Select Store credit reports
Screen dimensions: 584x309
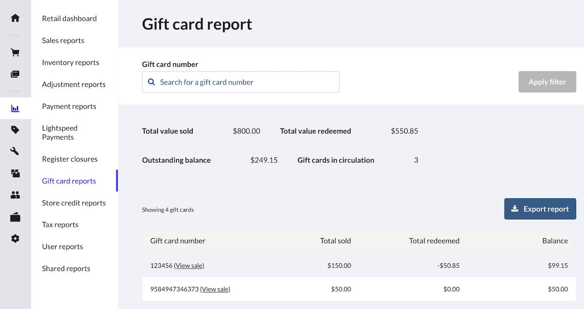pos(74,203)
